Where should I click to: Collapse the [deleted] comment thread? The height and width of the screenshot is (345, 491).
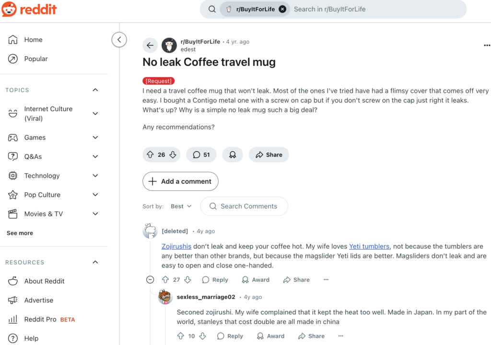click(150, 280)
